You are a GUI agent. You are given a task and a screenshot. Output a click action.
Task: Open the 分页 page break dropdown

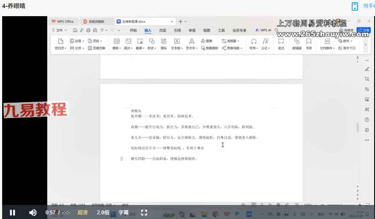[x=77, y=48]
